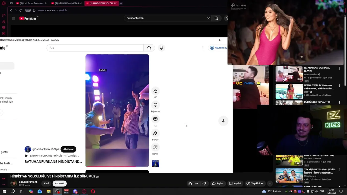
Task: Pause the Shorts video player
Action: [117, 110]
